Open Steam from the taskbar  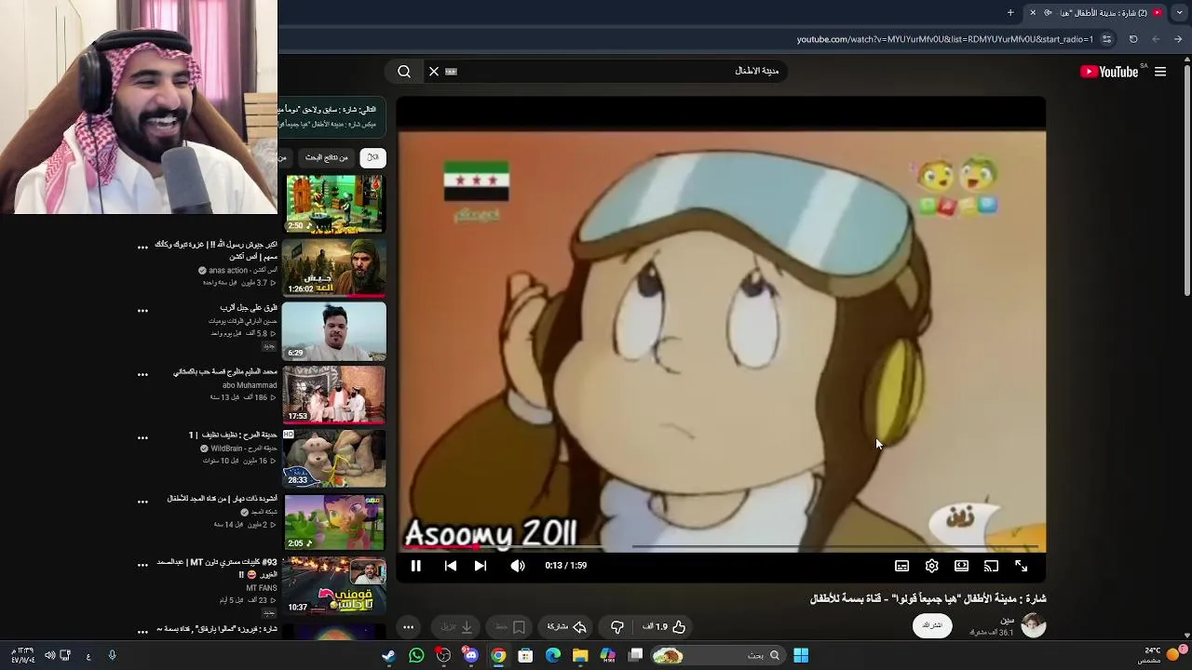388,655
